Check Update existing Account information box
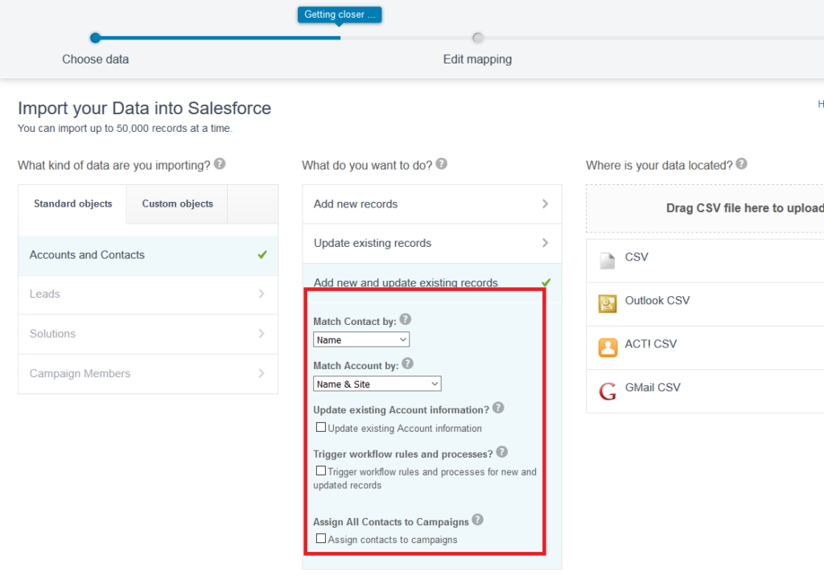The width and height of the screenshot is (824, 588). pos(320,427)
